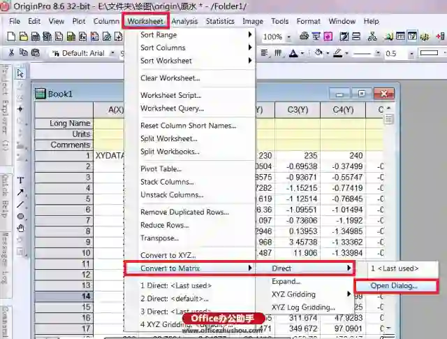Click the Copy icon
This screenshot has width=447, height=339.
click(23, 53)
